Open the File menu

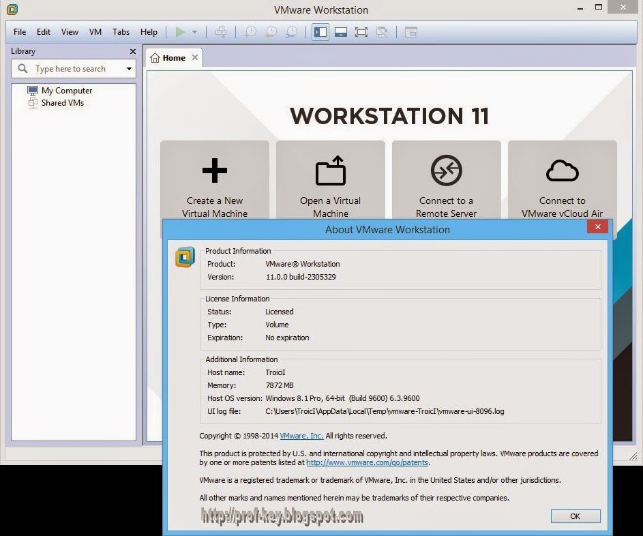20,32
